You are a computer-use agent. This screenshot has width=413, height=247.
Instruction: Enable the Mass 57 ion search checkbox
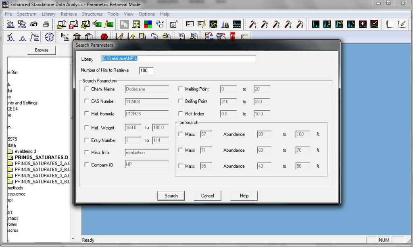tap(180, 134)
